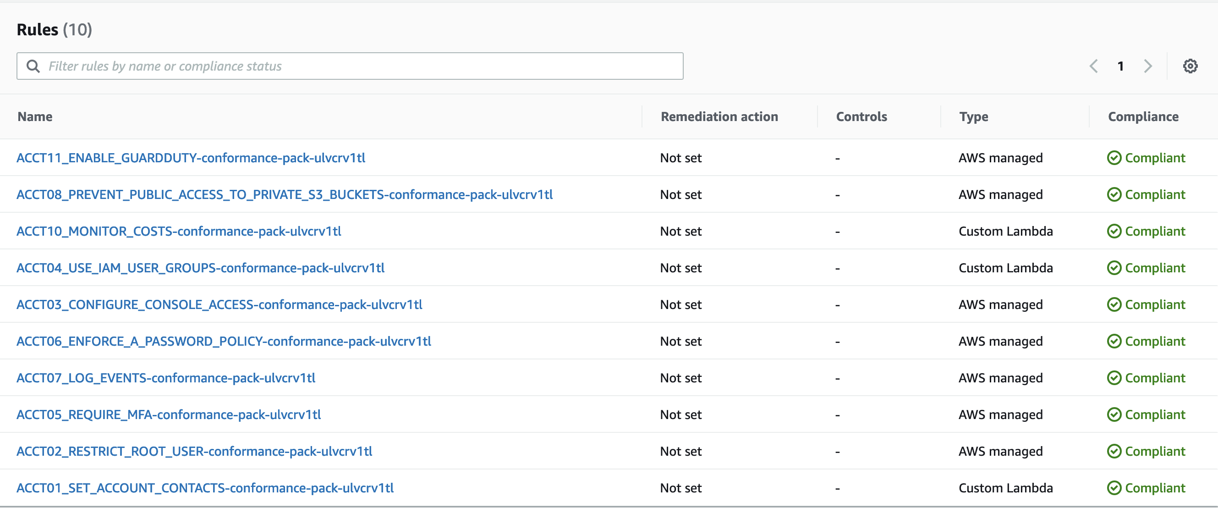The image size is (1218, 508).
Task: Open ACCT06_ENFORCE_A_PASSWORD_POLICY rule link
Action: (224, 342)
